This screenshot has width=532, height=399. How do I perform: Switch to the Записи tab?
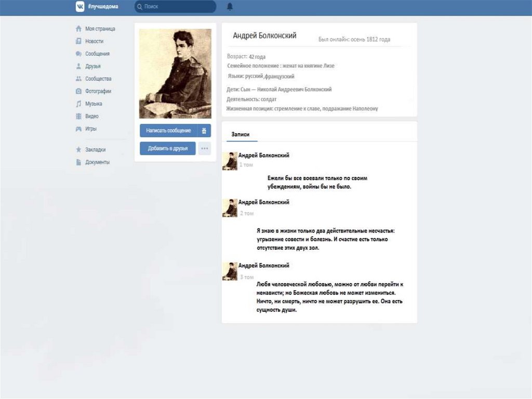[241, 134]
